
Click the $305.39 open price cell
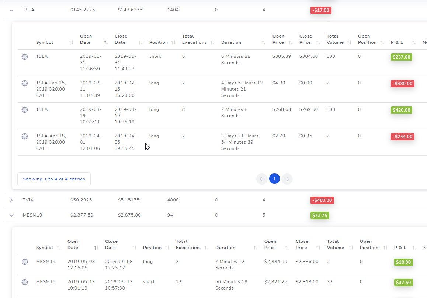282,56
